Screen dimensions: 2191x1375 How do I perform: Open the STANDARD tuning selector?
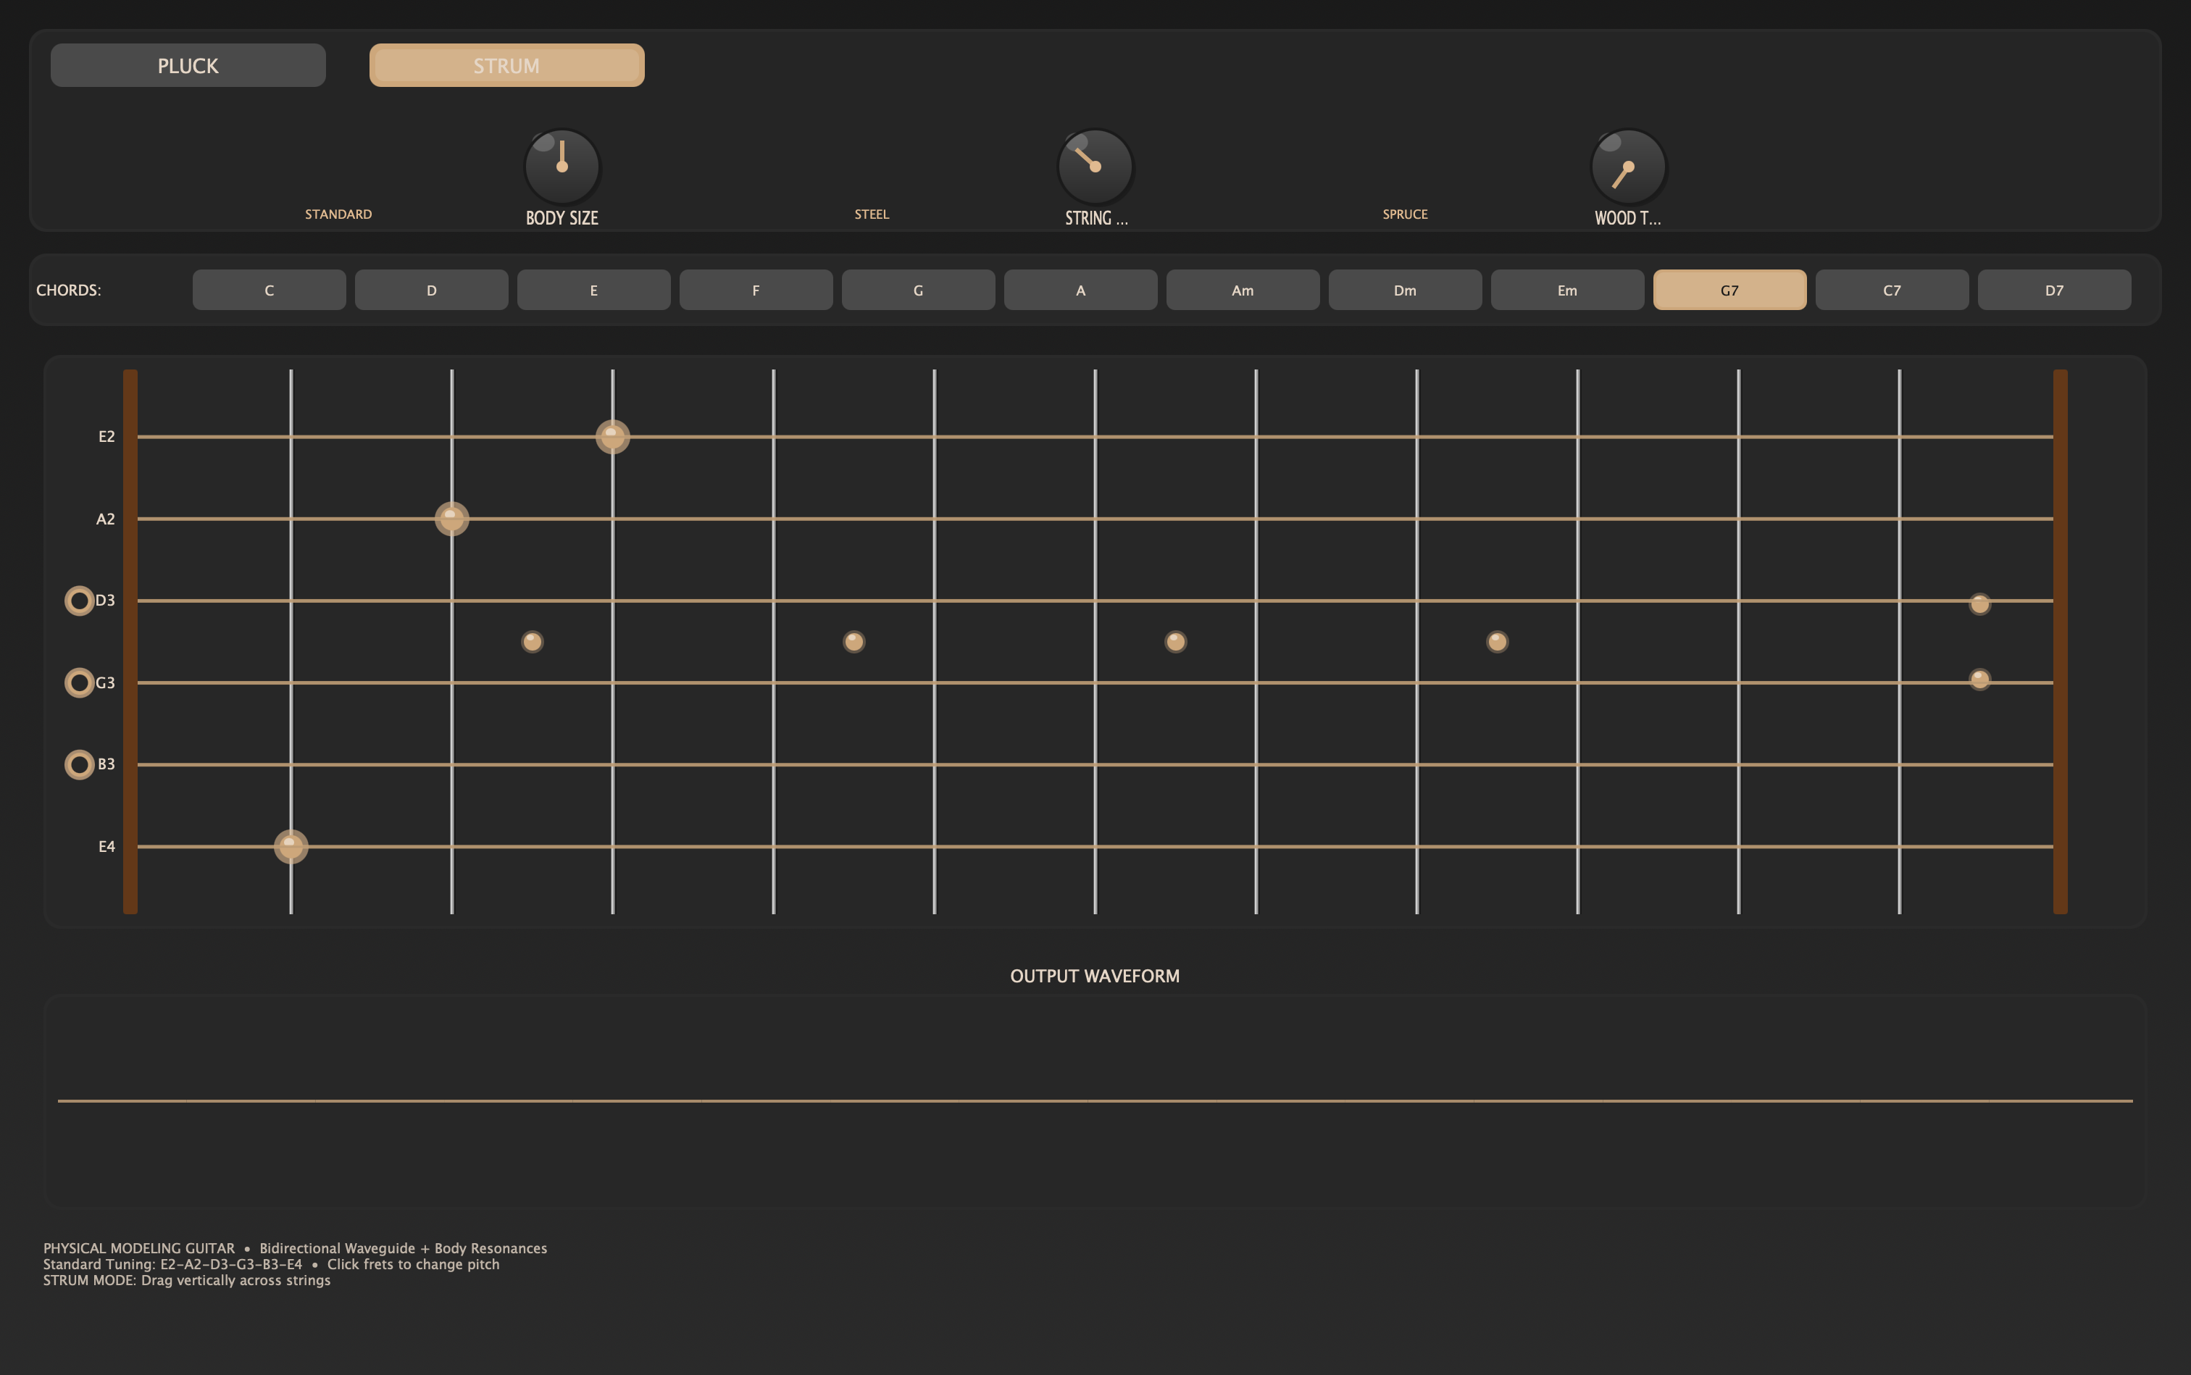point(338,214)
